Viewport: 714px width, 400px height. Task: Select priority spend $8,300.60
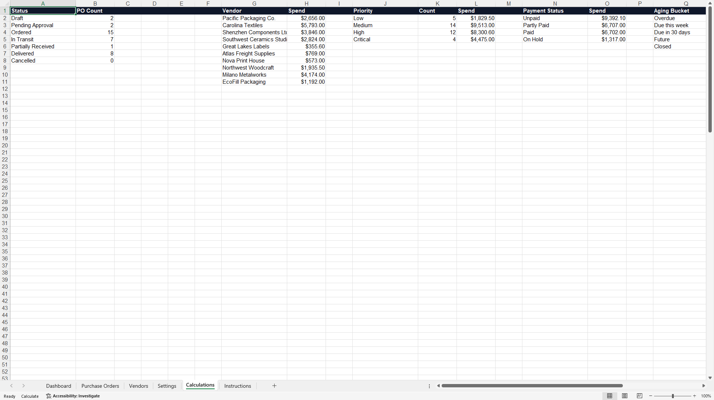(476, 32)
